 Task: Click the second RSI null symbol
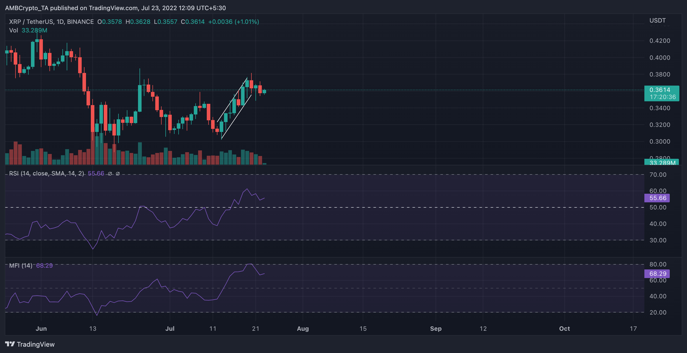[118, 173]
